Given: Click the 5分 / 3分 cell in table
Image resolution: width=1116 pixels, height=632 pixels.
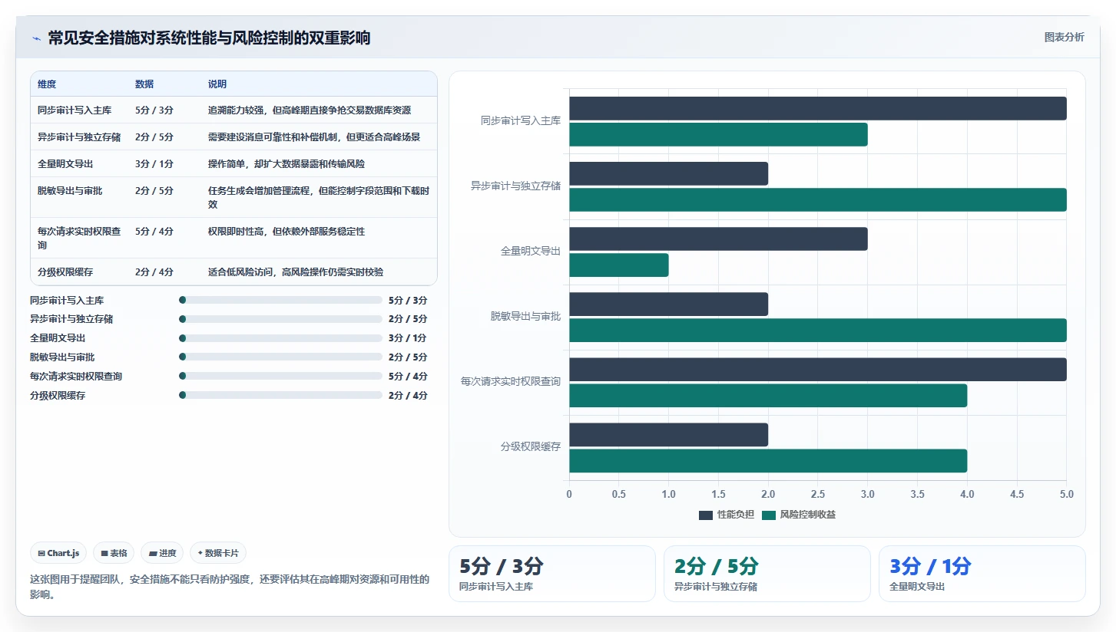Looking at the screenshot, I should tap(154, 110).
